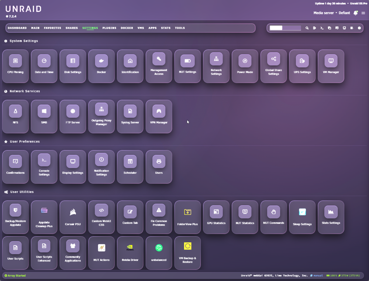Open Fix Common Problems
The height and width of the screenshot is (281, 369).
(x=159, y=217)
